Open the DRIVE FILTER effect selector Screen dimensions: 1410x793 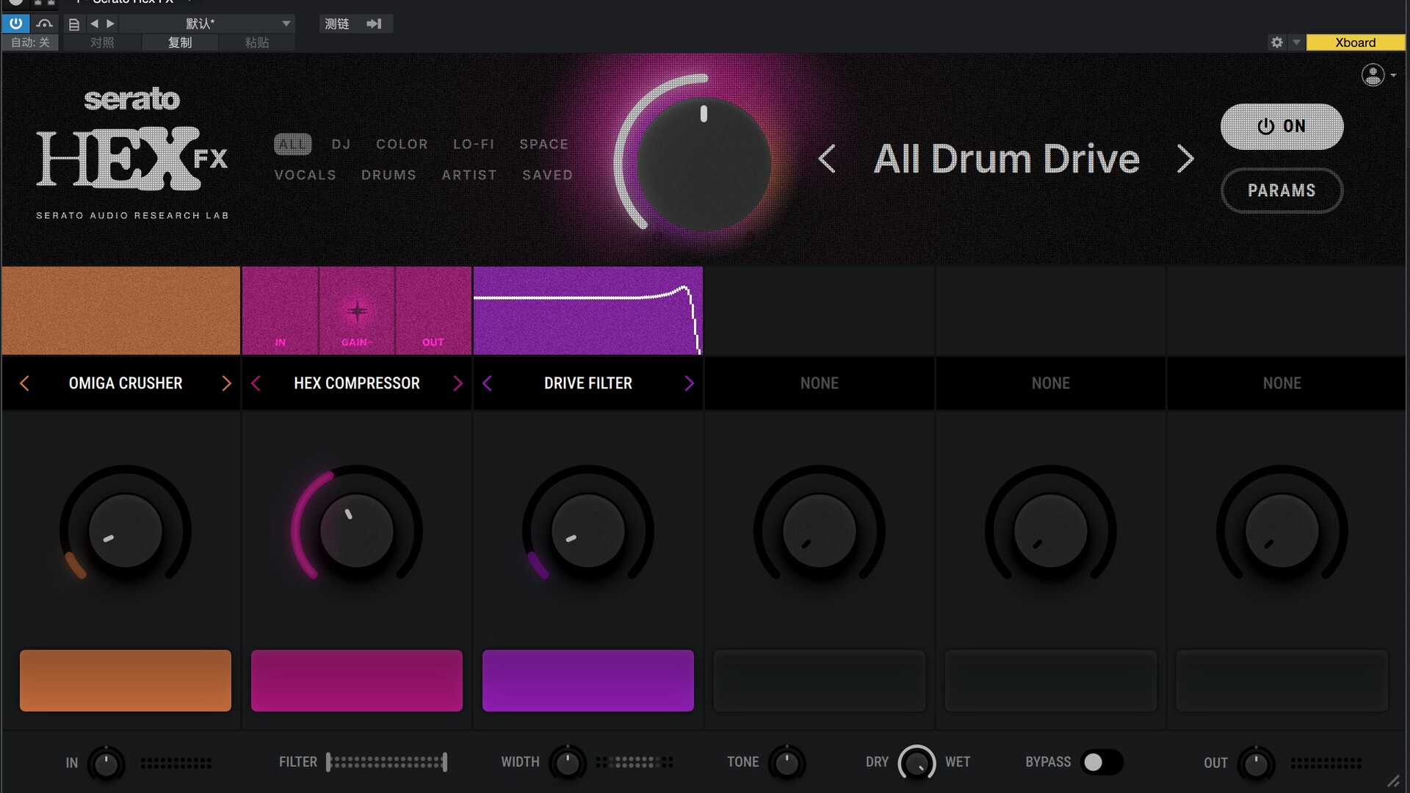coord(588,383)
